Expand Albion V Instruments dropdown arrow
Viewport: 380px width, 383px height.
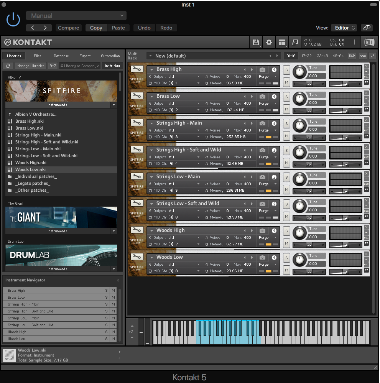pos(114,105)
